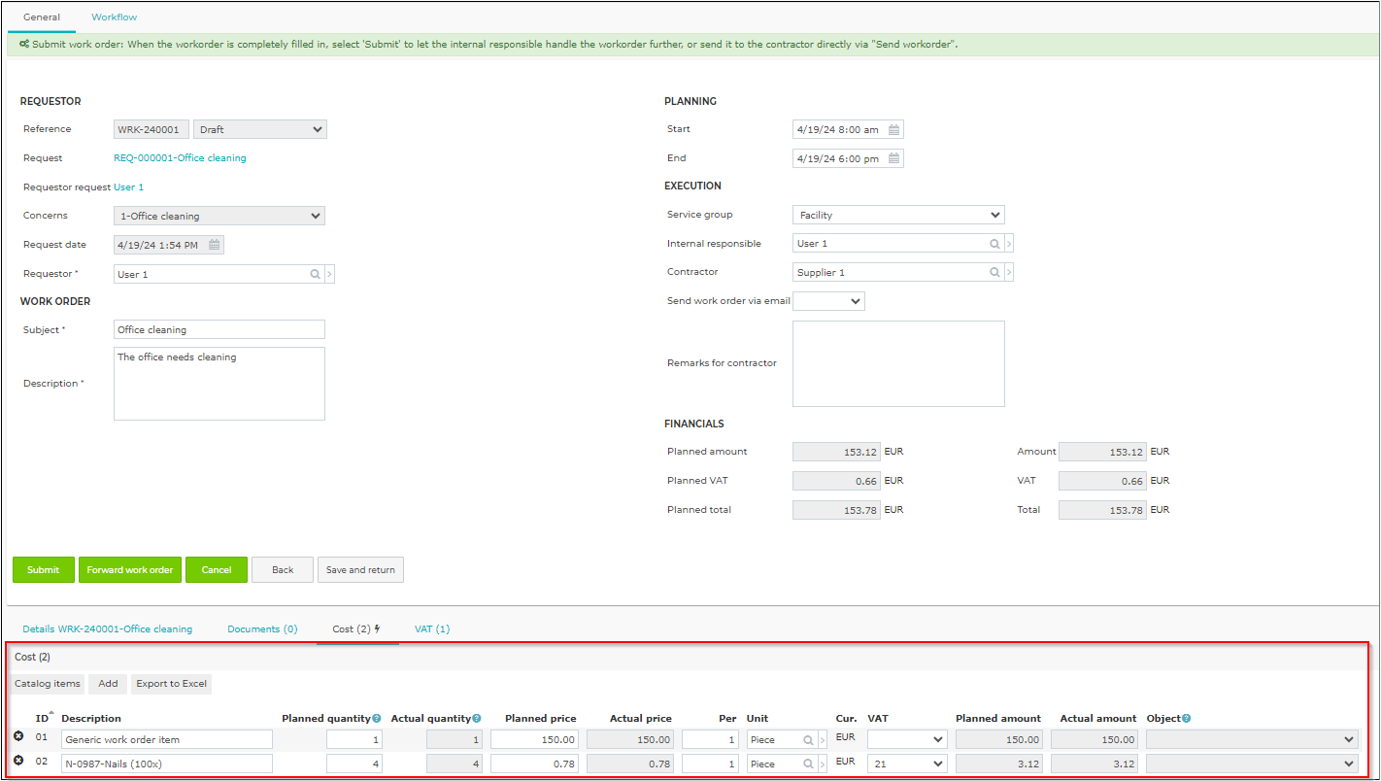1381x781 pixels.
Task: Open calendar picker for End date
Action: pyautogui.click(x=894, y=158)
